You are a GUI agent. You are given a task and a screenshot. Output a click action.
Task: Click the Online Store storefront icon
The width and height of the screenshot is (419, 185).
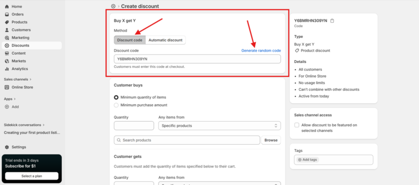pos(7,87)
